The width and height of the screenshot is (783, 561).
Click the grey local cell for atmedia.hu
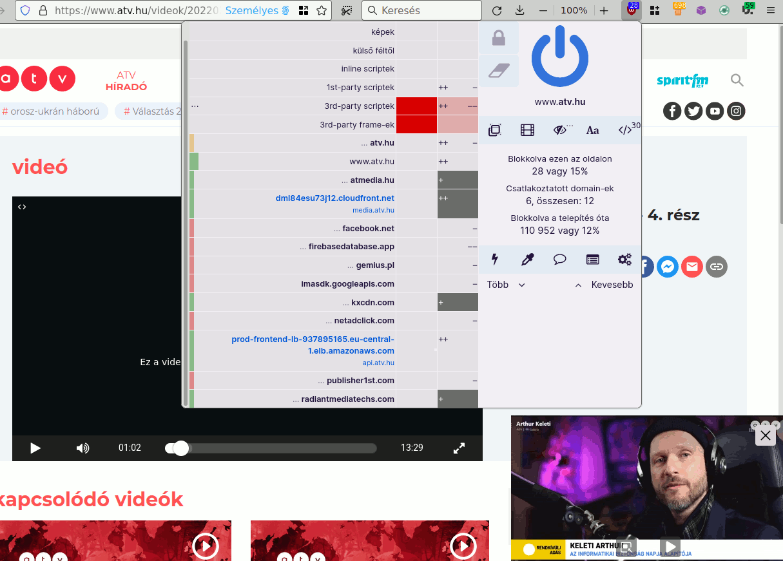(x=458, y=180)
